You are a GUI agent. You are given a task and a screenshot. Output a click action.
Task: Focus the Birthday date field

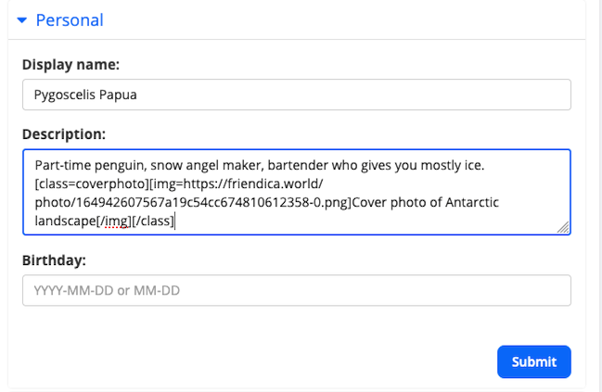[297, 290]
